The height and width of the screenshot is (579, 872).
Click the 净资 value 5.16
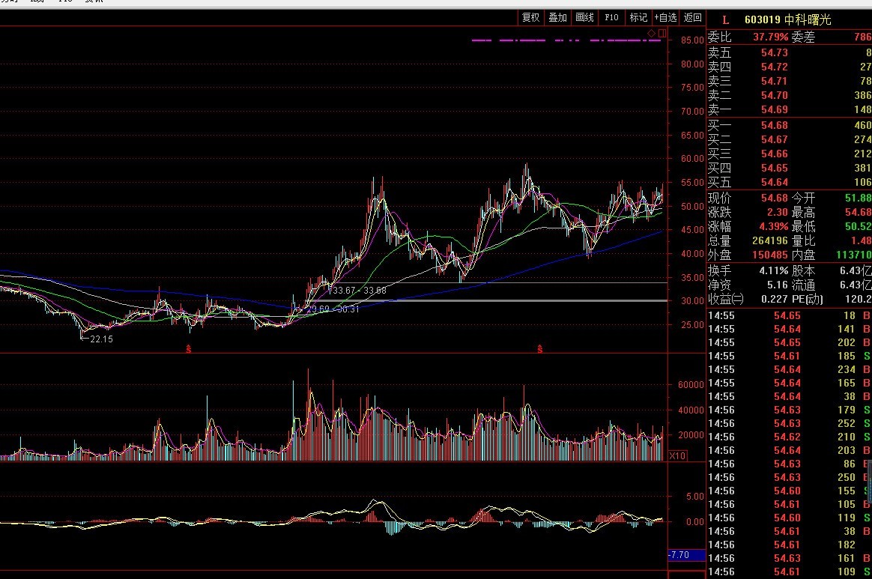(x=778, y=285)
